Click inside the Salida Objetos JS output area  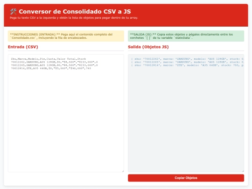(x=186, y=113)
